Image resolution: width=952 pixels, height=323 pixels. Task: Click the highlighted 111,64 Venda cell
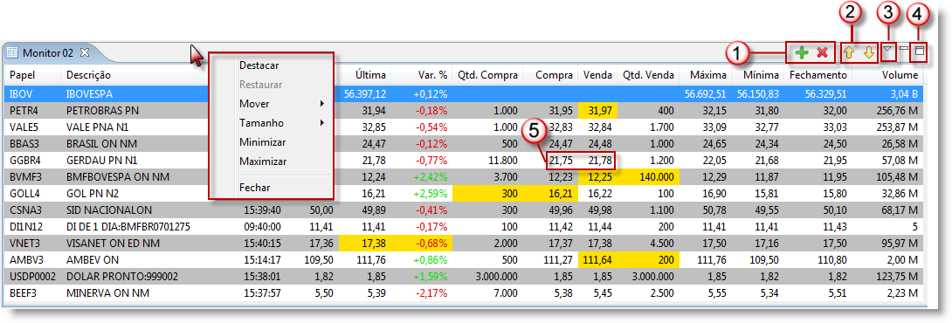tap(598, 260)
